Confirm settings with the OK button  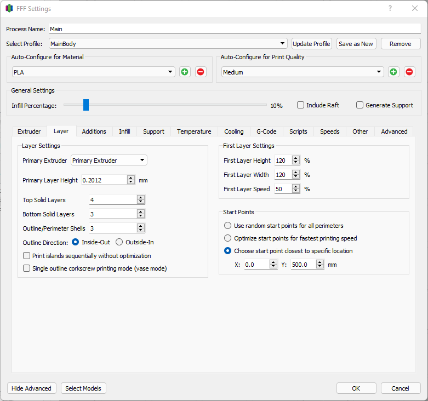(356, 388)
